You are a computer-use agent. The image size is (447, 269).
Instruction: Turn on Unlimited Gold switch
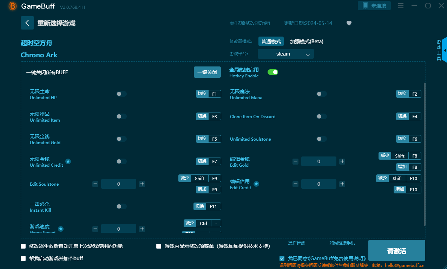pos(121,139)
